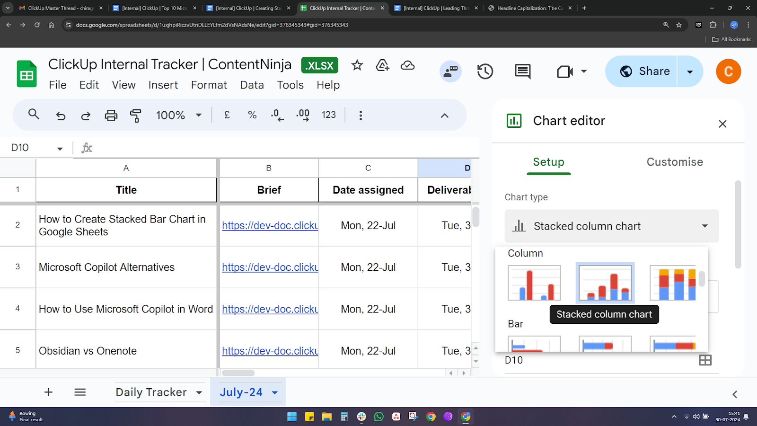Screen dimensions: 757x426
Task: Check cloud document status icon
Action: 408,65
